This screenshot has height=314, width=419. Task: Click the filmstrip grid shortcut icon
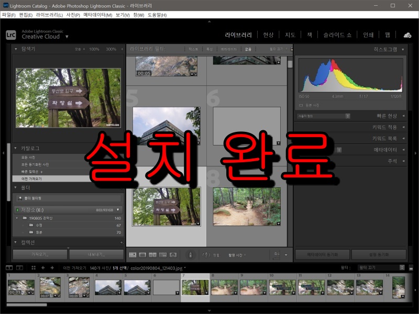(34, 267)
